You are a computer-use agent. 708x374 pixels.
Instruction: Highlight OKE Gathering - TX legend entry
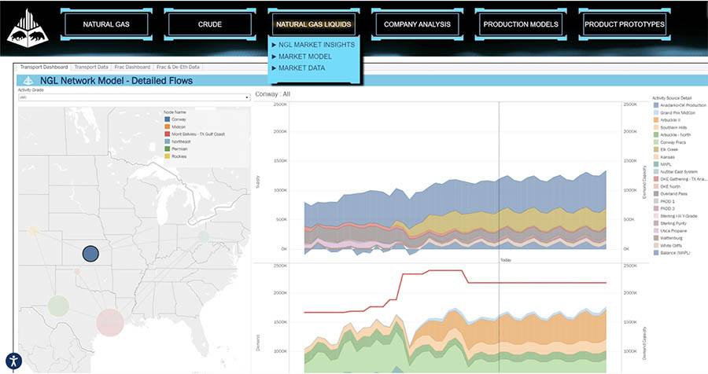point(680,179)
